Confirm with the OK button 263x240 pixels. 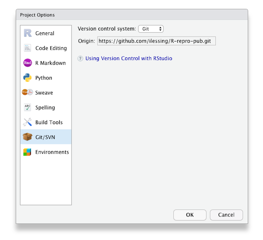coord(190,215)
